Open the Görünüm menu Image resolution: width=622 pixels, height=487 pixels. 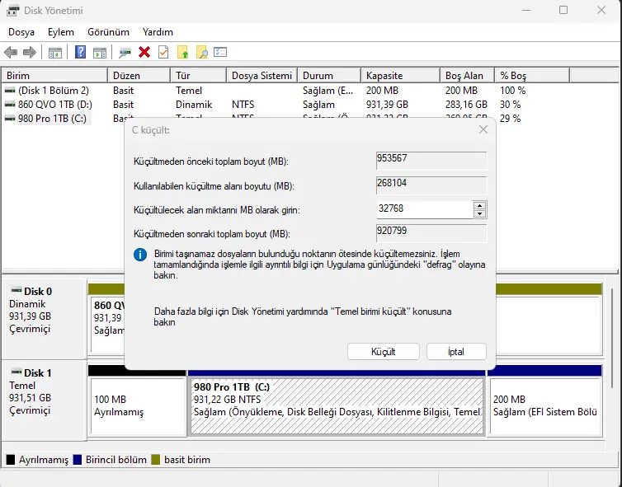[x=108, y=32]
